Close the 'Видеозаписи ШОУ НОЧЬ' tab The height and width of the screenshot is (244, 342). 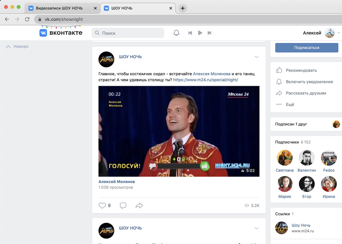click(x=95, y=8)
